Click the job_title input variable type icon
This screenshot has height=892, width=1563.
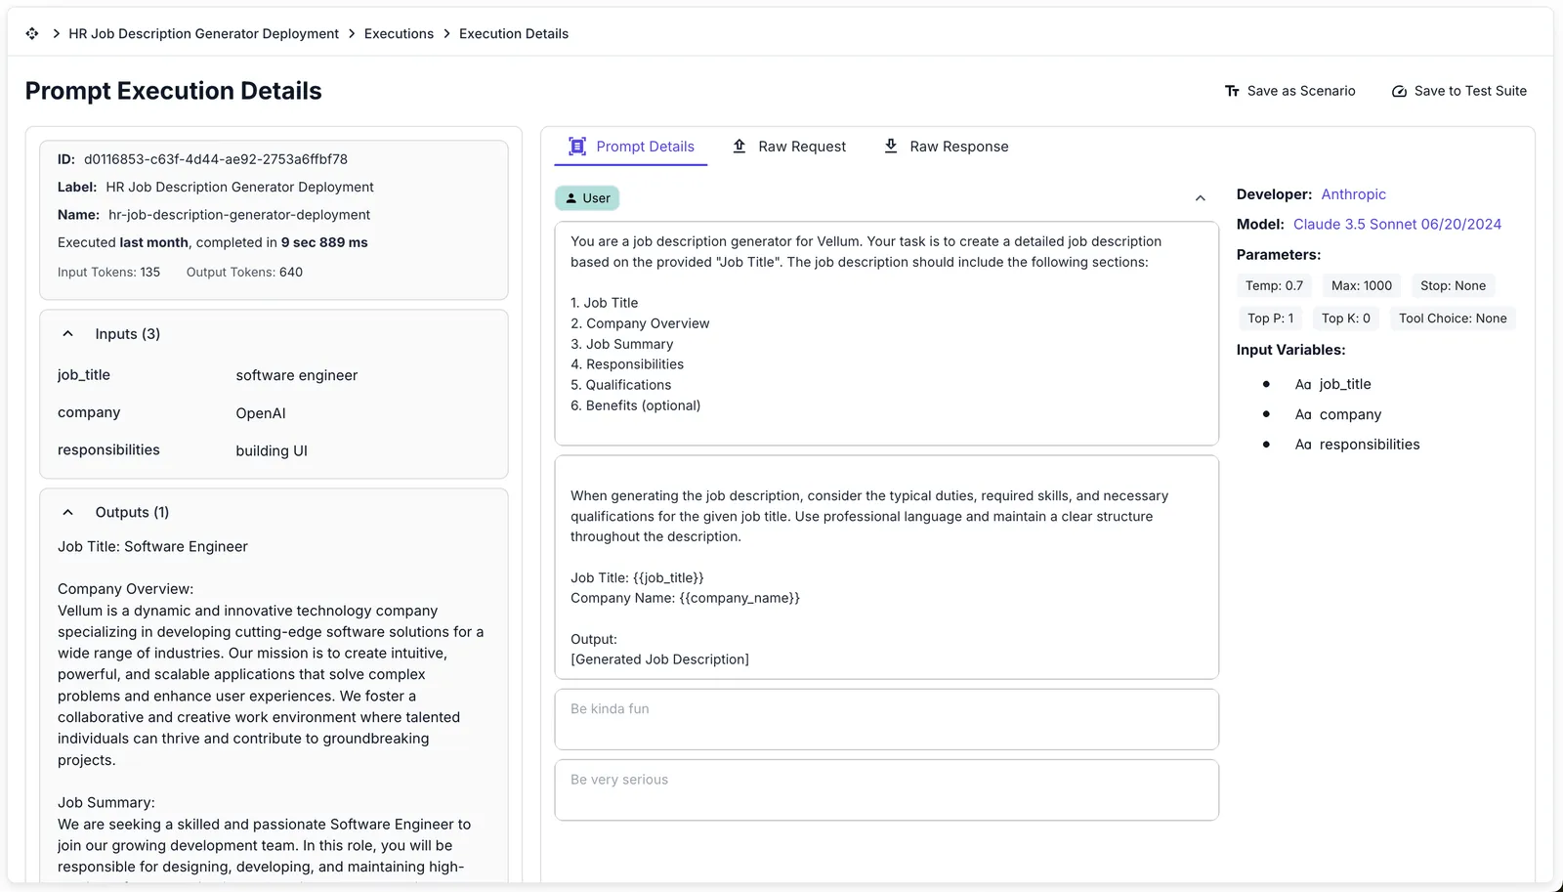pyautogui.click(x=1303, y=385)
